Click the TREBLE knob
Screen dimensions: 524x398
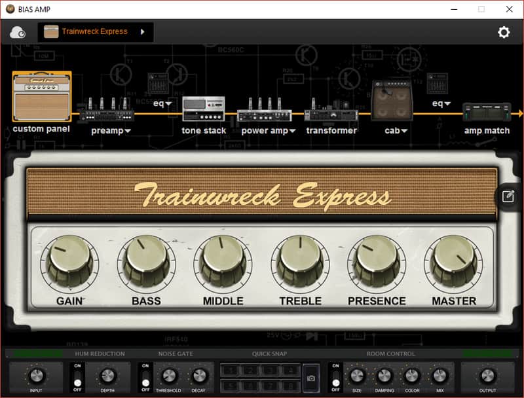300,262
